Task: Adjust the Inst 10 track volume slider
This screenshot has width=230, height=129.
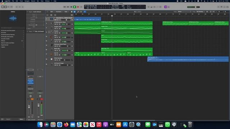Action: 65,55
